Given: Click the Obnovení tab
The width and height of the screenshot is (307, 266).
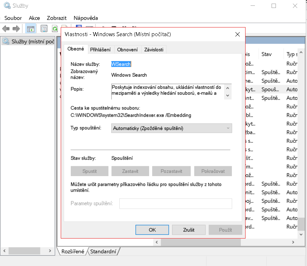Looking at the screenshot, I should (x=127, y=50).
